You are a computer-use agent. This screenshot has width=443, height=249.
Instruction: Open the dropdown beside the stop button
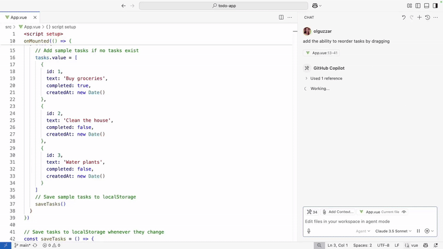coord(432,231)
